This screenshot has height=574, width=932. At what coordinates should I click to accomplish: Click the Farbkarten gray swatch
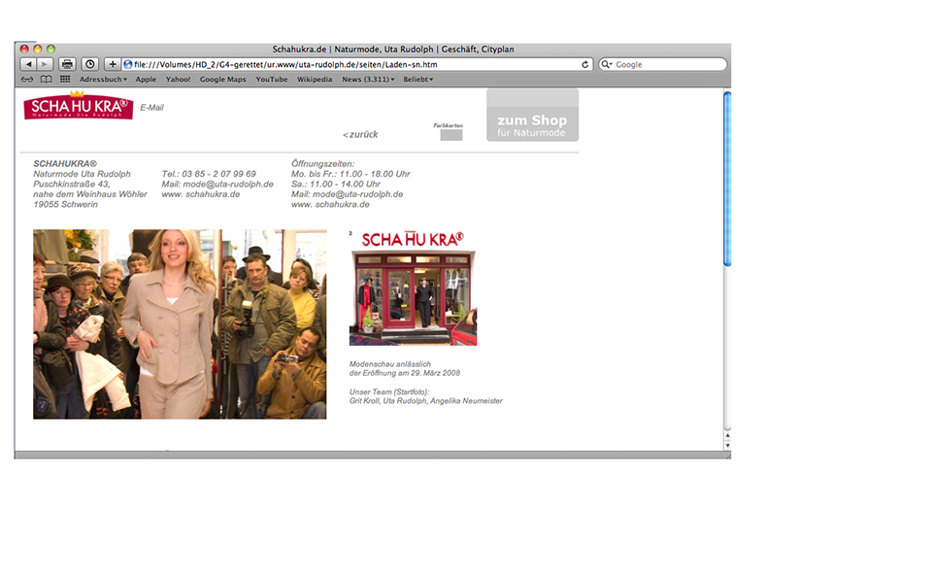pos(450,135)
